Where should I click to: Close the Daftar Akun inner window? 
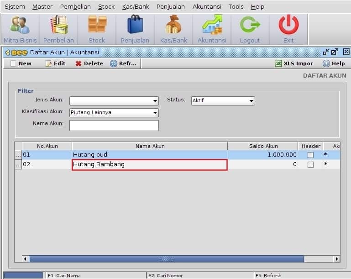pyautogui.click(x=346, y=52)
